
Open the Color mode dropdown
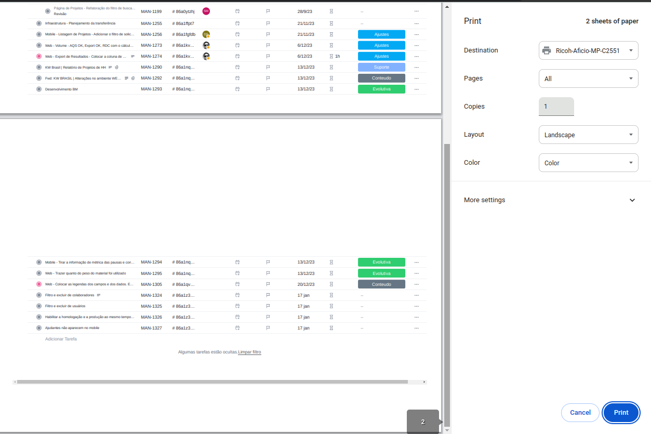coord(588,163)
